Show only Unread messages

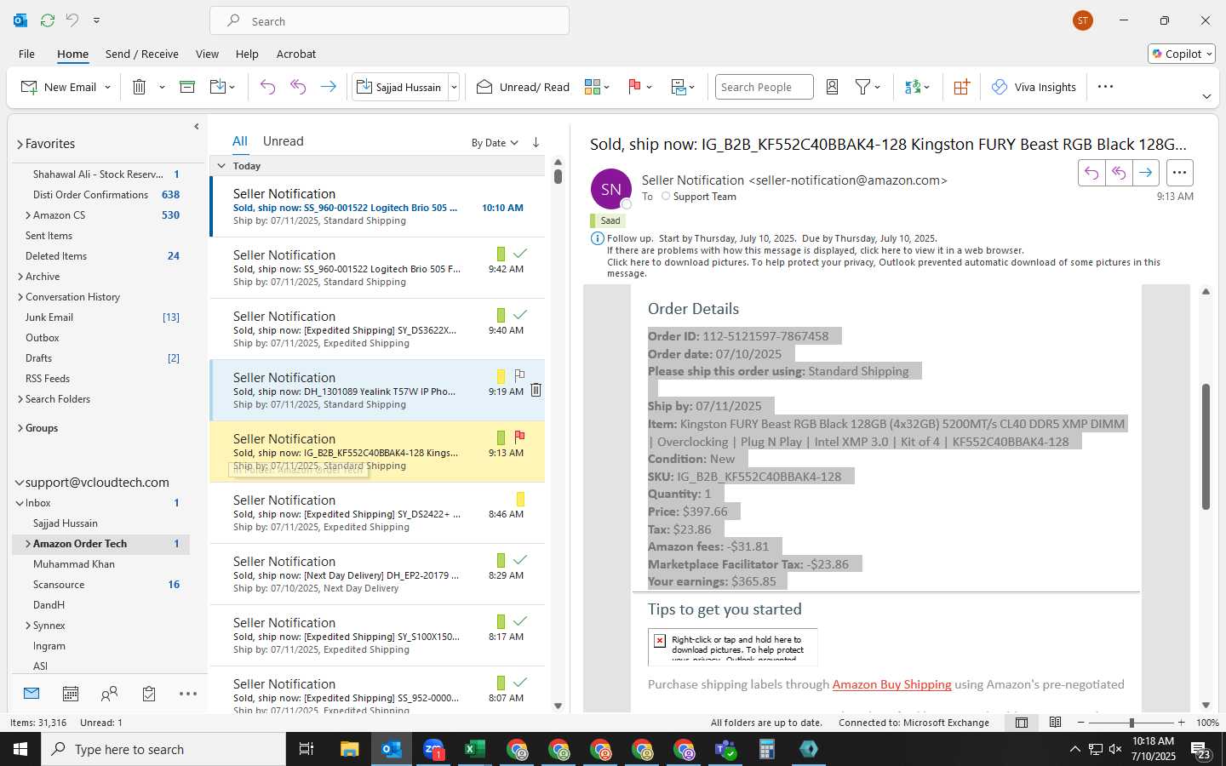(283, 141)
